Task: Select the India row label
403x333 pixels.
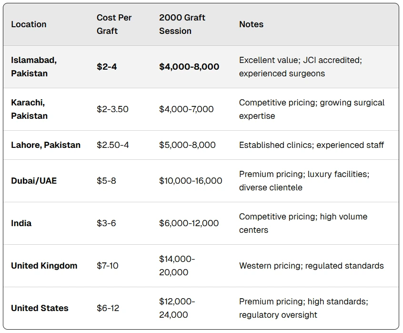Action: [21, 223]
